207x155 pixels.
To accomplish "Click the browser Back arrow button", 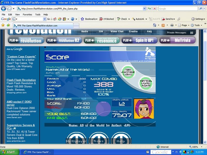I will coord(4,9).
